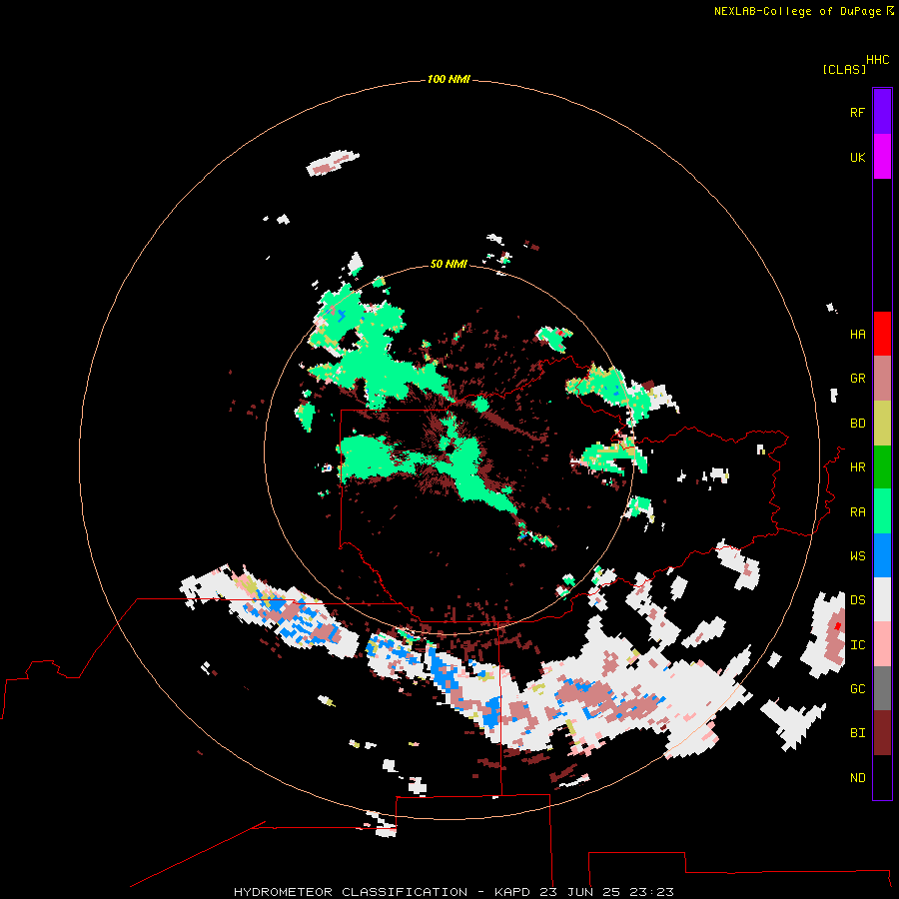Click the 50 NMI range ring label
The width and height of the screenshot is (899, 899).
coord(449,264)
